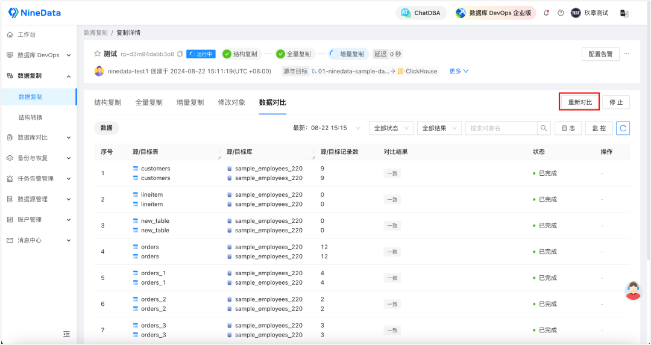
Task: Open the notification bell
Action: point(546,13)
